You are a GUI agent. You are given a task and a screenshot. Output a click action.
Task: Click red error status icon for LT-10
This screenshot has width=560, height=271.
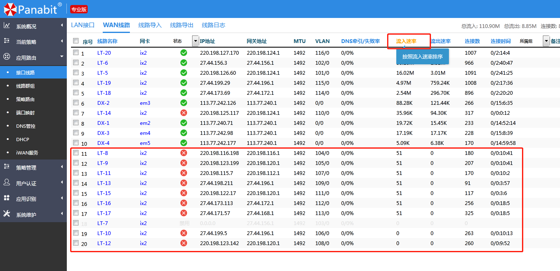coord(184,233)
